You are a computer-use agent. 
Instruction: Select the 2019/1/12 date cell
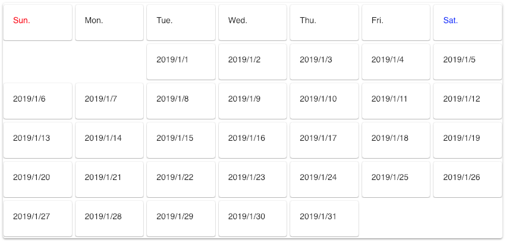(467, 101)
